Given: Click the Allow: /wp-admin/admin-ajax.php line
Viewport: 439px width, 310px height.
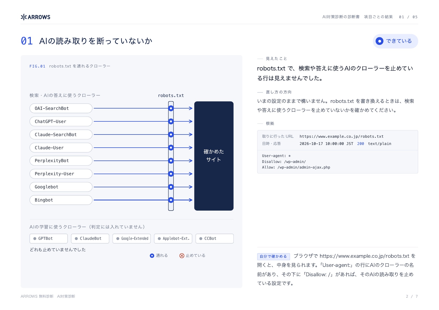Looking at the screenshot, I should click(296, 167).
